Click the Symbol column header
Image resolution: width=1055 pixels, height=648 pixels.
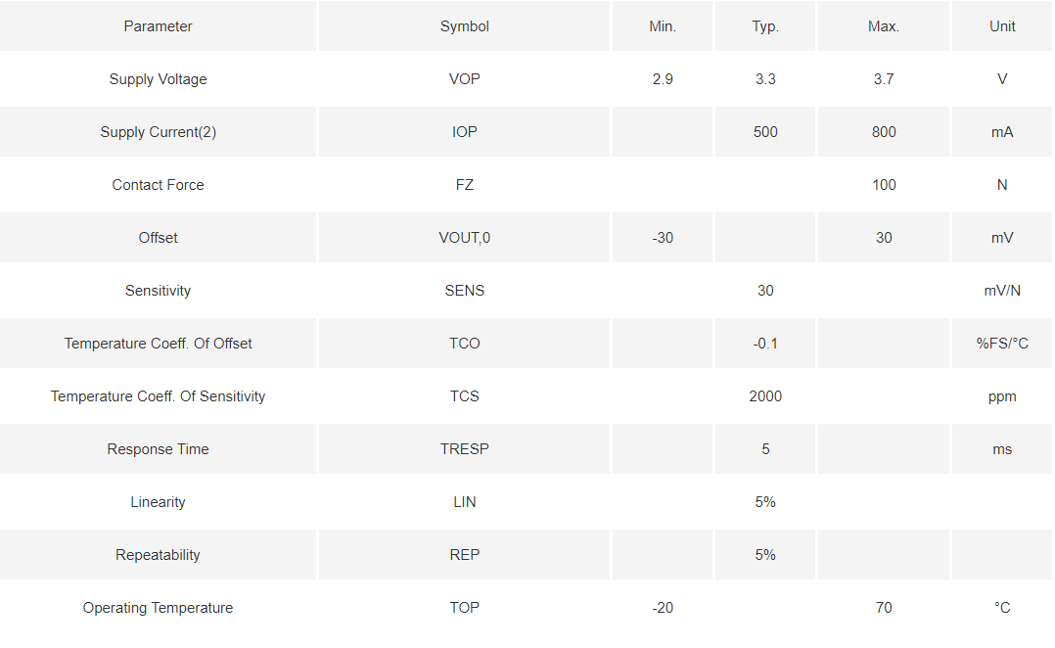464,26
